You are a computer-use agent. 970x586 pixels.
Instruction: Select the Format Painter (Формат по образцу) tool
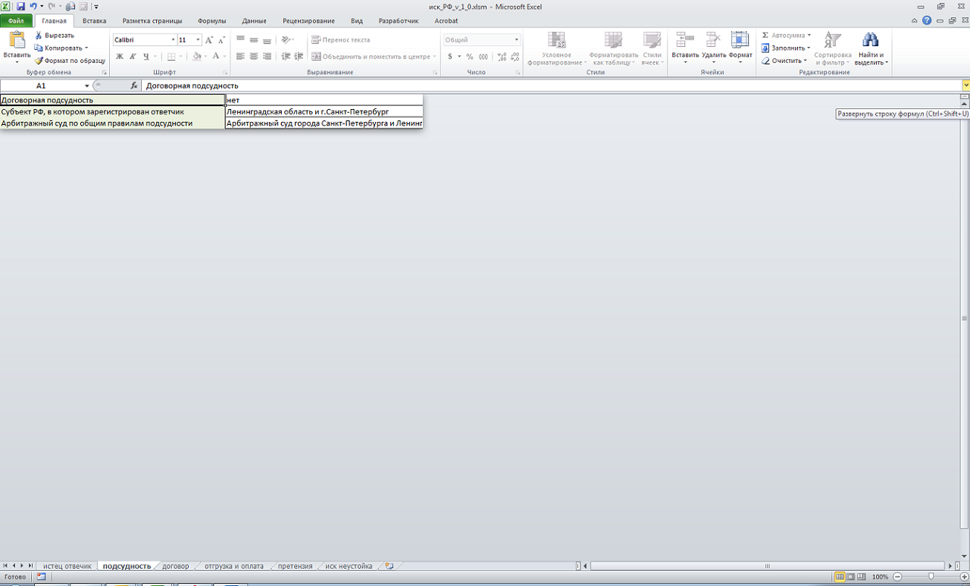point(39,61)
